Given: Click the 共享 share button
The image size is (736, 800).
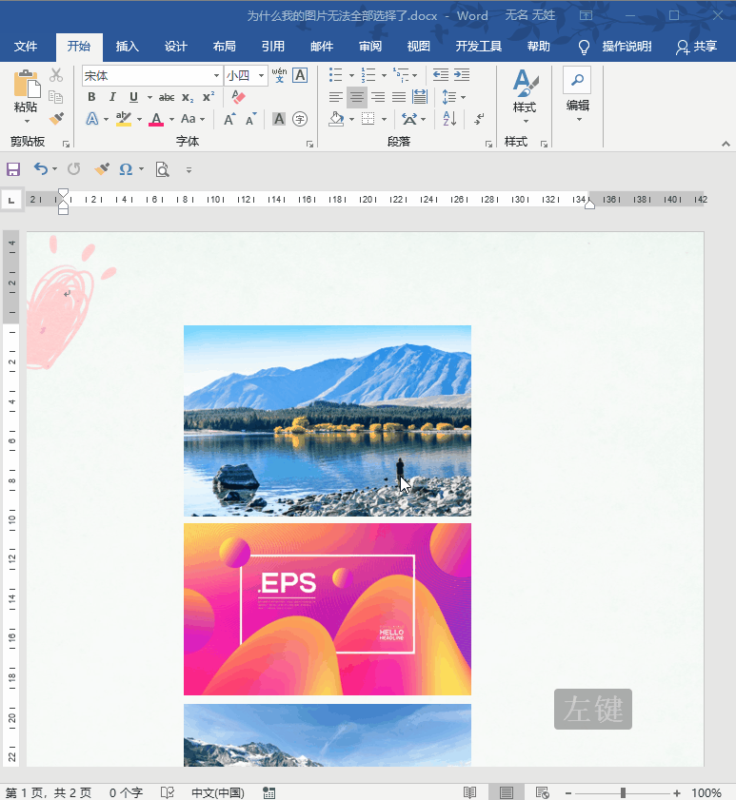Looking at the screenshot, I should click(x=696, y=47).
